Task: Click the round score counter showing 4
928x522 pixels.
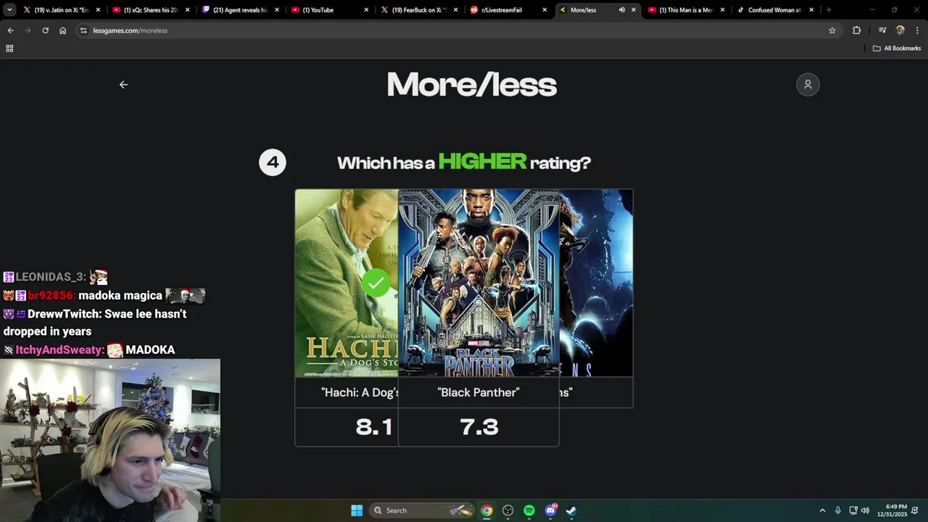Action: click(x=273, y=162)
